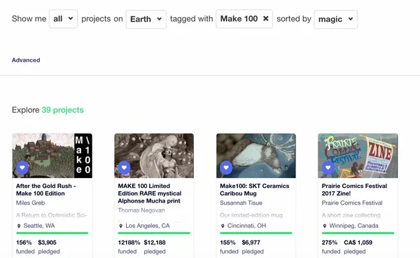Click the Seattle, WA location pin icon
Viewport: 420px width, 258px height.
(19, 226)
